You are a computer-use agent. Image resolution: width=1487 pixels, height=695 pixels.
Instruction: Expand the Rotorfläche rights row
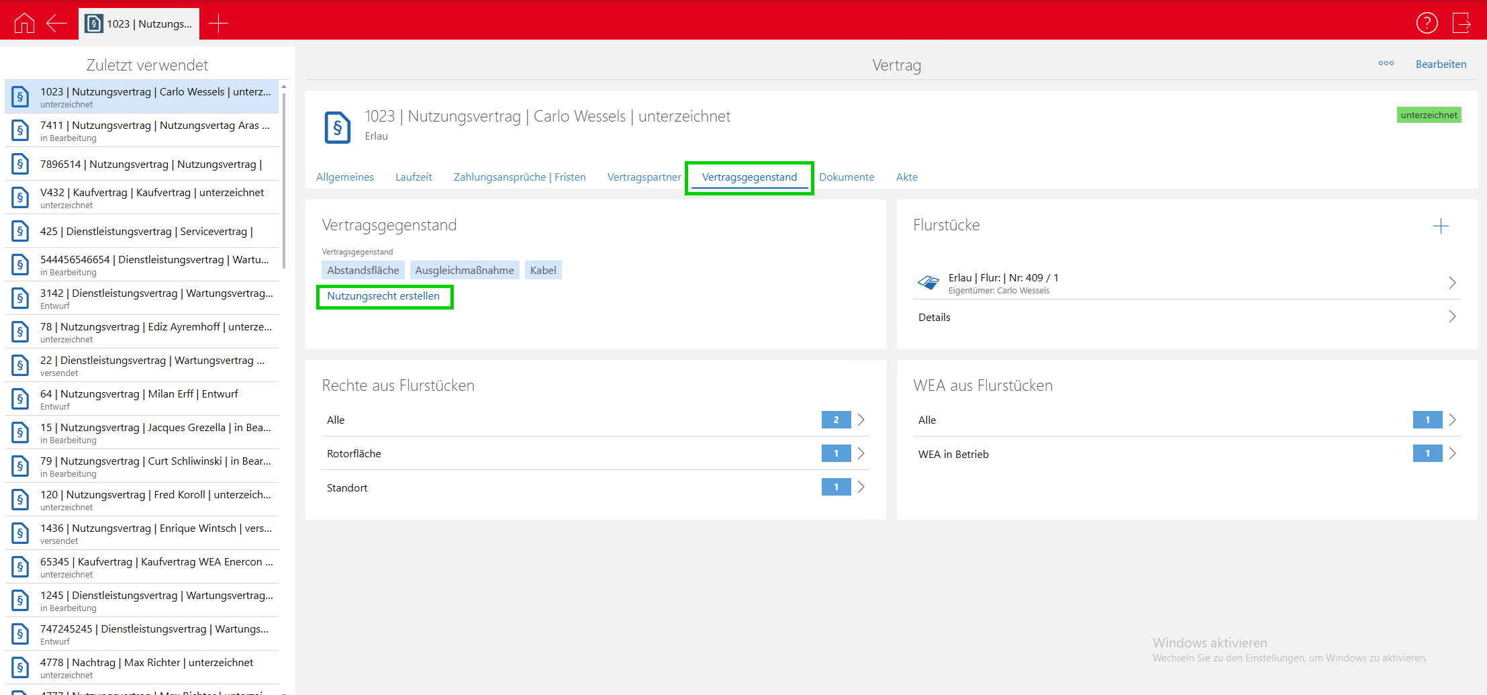pyautogui.click(x=861, y=454)
